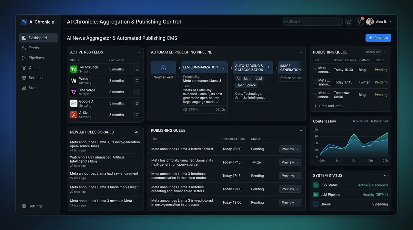Click the LLM tag chip
Viewport: 413px width, 230px height.
coord(259,79)
